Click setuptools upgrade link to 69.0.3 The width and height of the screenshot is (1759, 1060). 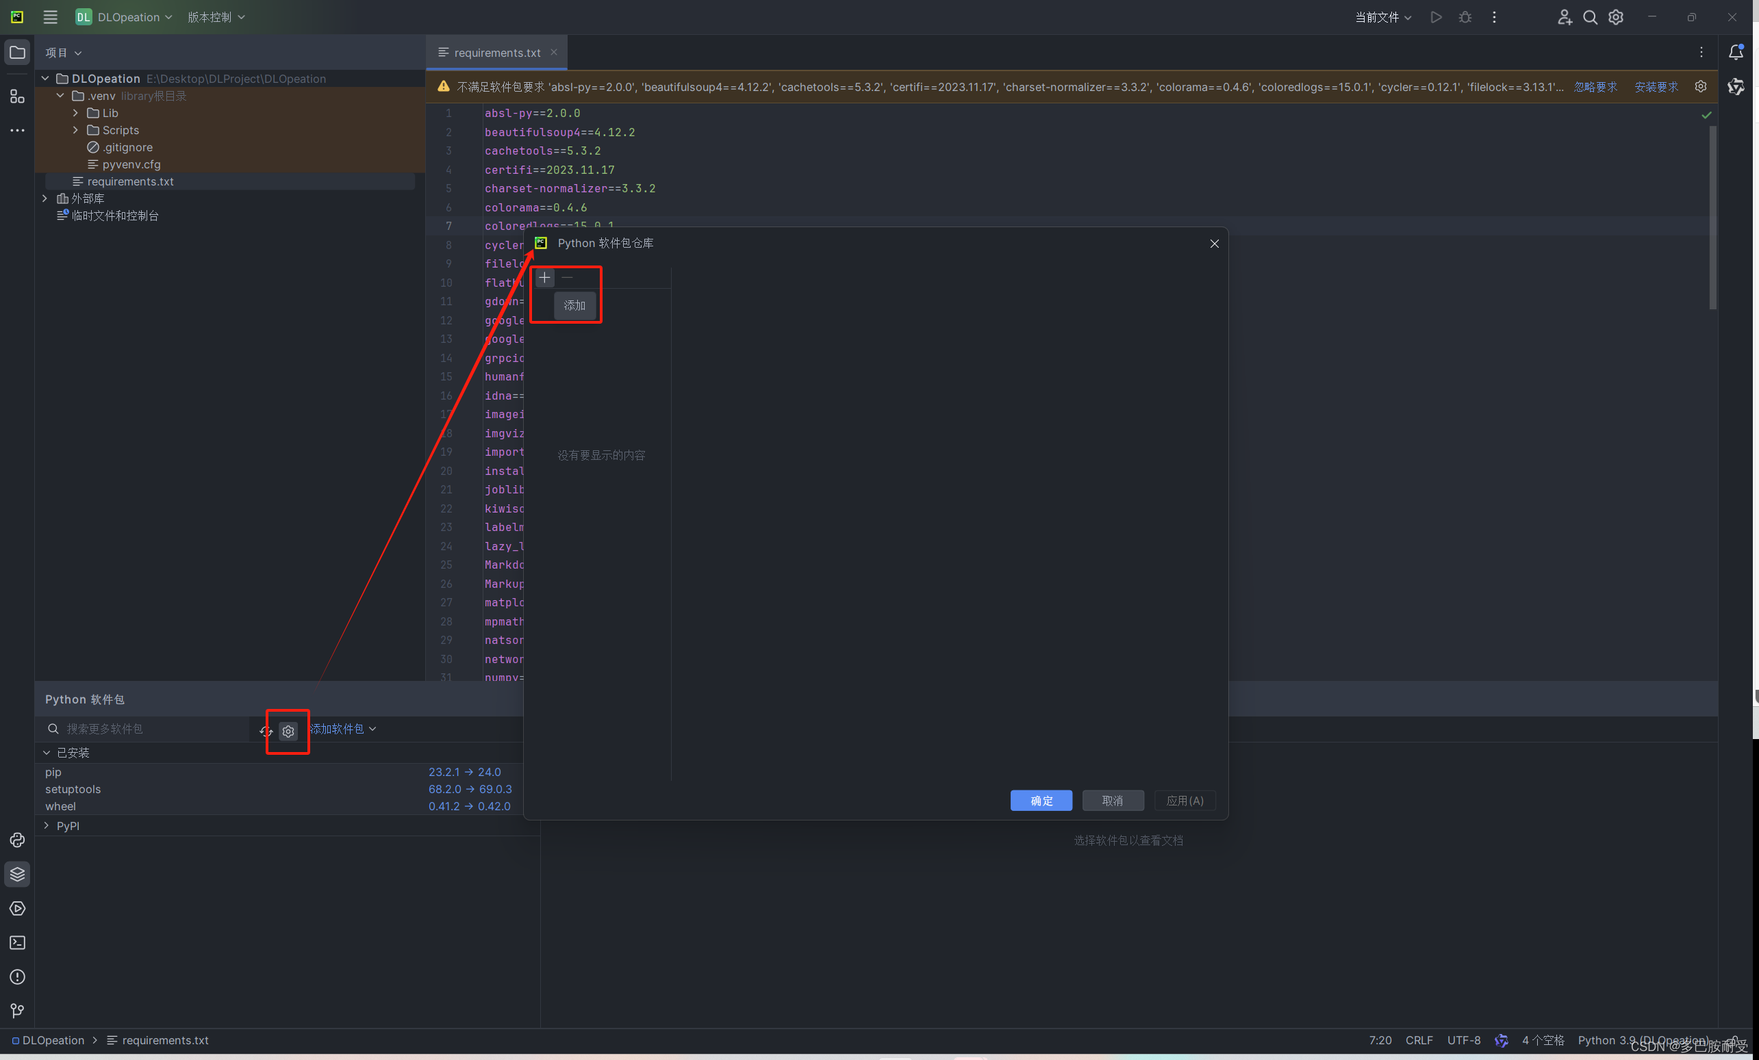[470, 789]
